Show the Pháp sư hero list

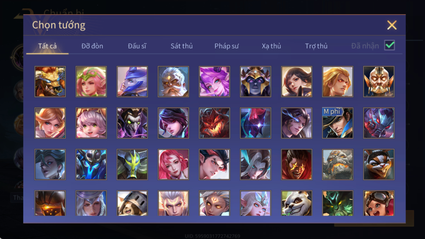point(226,46)
